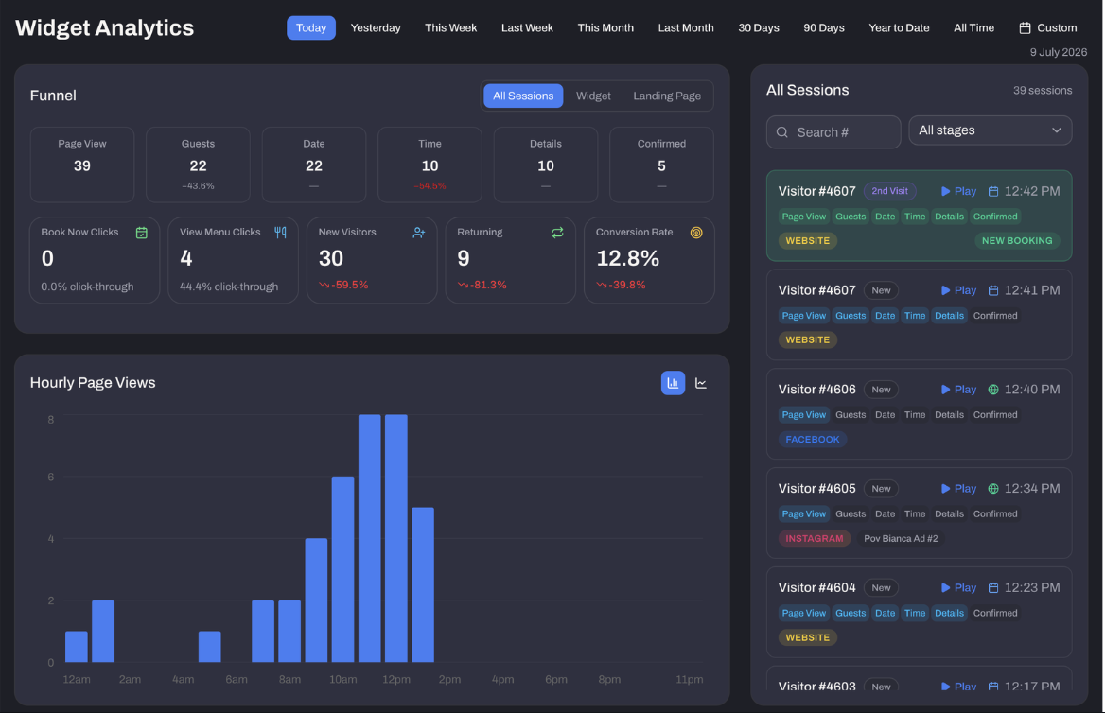Image resolution: width=1105 pixels, height=713 pixels.
Task: Click globe icon beside 12:34 PM
Action: tap(993, 489)
